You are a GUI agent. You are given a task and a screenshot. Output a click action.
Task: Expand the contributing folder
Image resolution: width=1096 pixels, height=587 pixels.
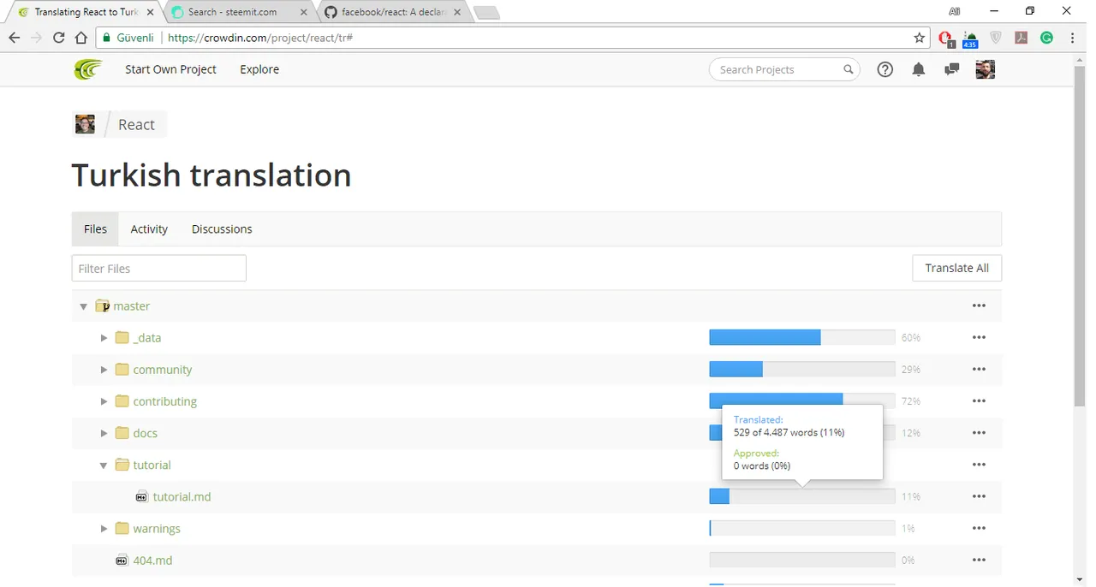104,401
